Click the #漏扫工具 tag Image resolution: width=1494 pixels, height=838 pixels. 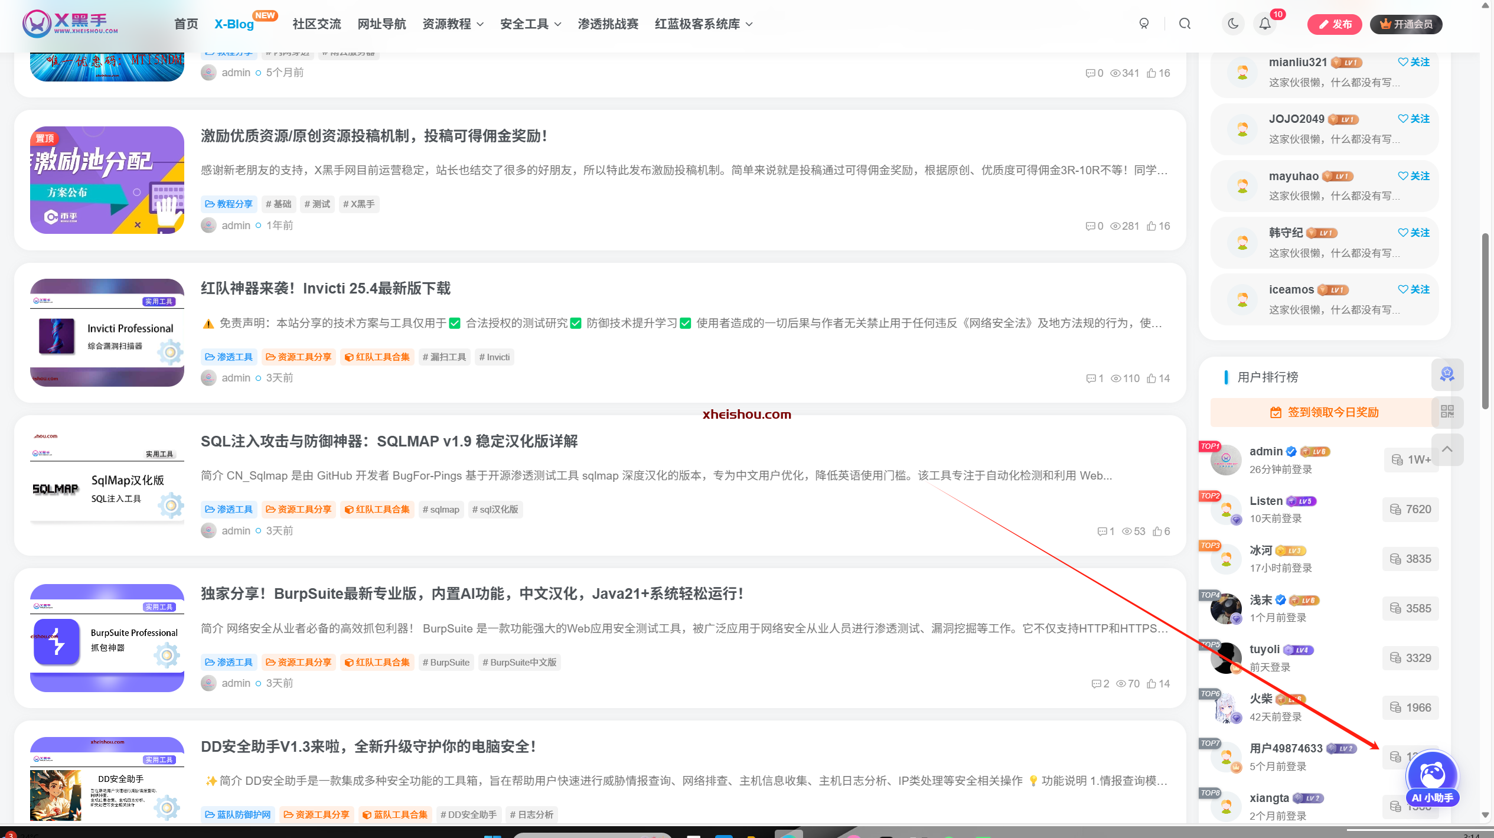[x=444, y=357]
